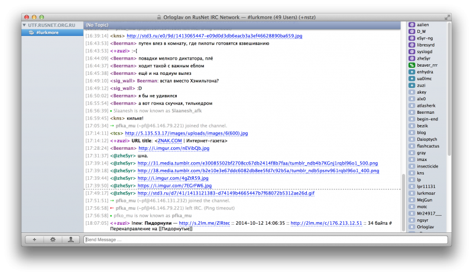Viewport: 473px width, 276px height.
Task: Click the operator icon beside D_W
Action: (412, 31)
